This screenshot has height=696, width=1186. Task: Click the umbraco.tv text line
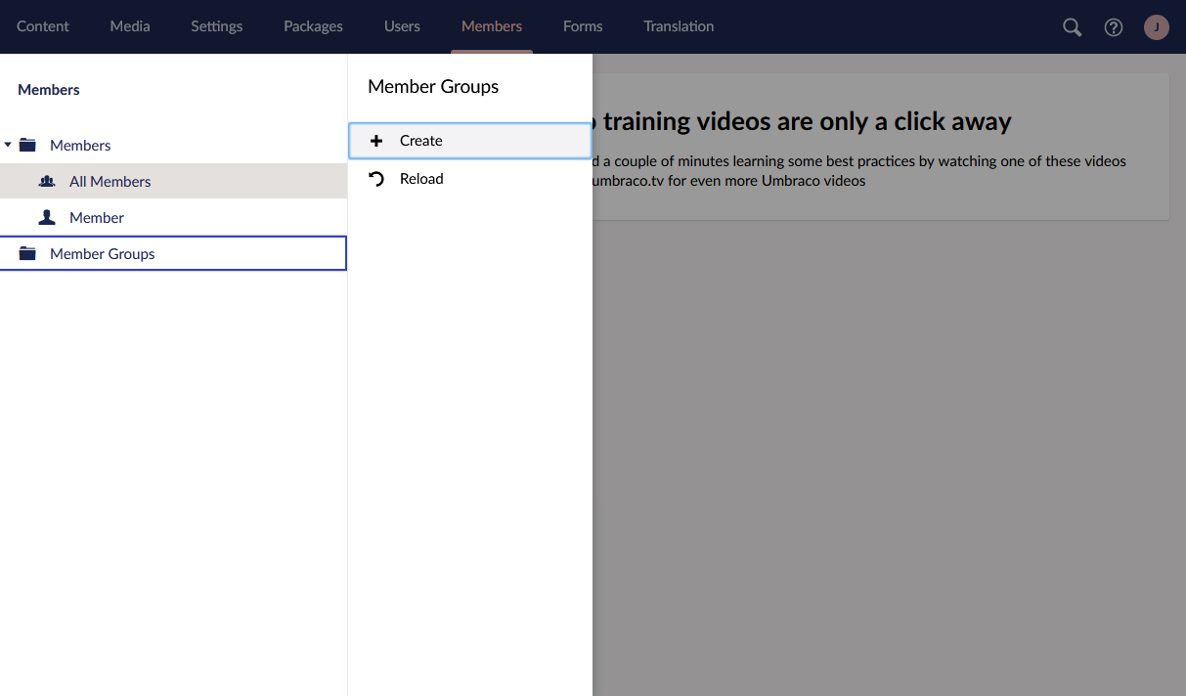729,180
